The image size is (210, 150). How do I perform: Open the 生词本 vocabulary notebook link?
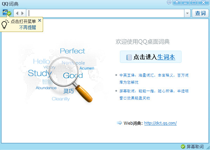pos(166,57)
